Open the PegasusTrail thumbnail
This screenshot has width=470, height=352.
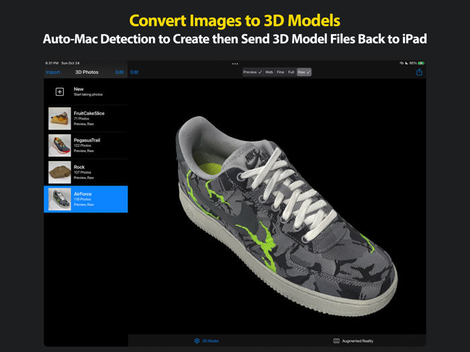[x=60, y=145]
